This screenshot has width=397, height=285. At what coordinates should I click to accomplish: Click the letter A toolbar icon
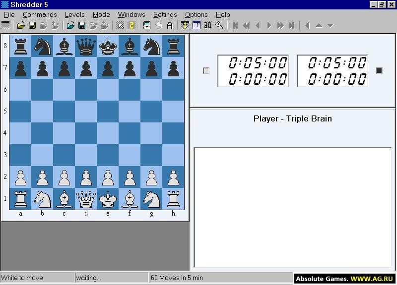pyautogui.click(x=170, y=26)
